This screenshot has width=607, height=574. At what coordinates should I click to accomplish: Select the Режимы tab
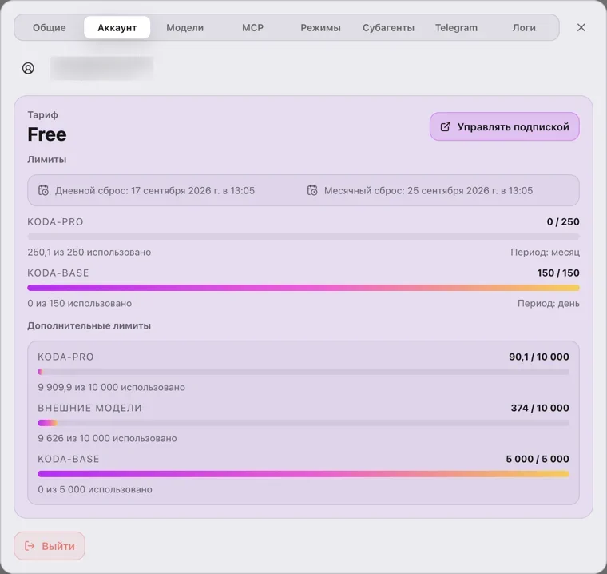point(320,27)
